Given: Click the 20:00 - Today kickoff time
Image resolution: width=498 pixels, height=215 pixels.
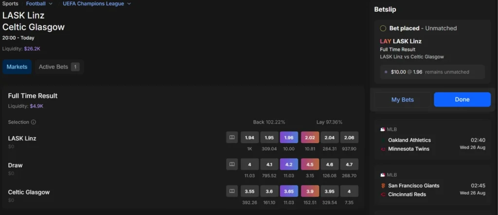Looking at the screenshot, I should [18, 38].
